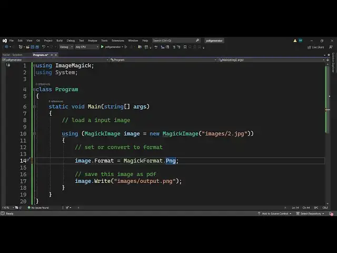Switch to the NuGet - Solution tab
Image resolution: width=337 pixels, height=253 pixels.
tap(12, 55)
